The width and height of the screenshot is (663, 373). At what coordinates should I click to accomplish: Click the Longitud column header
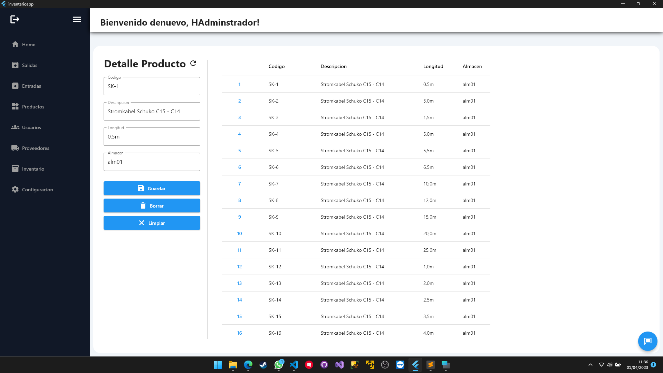click(x=433, y=66)
